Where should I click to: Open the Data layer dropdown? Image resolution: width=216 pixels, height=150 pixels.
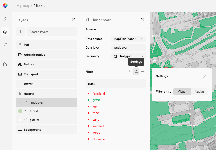coord(128,48)
